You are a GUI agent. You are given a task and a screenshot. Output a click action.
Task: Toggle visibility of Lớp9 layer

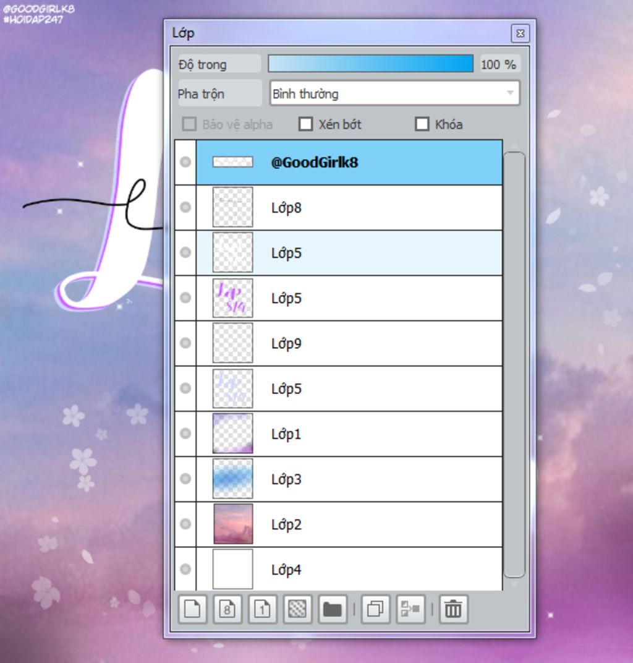pyautogui.click(x=185, y=343)
